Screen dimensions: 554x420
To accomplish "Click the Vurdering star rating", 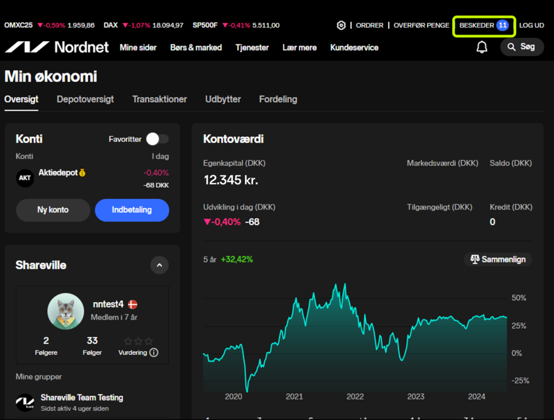I will 138,341.
